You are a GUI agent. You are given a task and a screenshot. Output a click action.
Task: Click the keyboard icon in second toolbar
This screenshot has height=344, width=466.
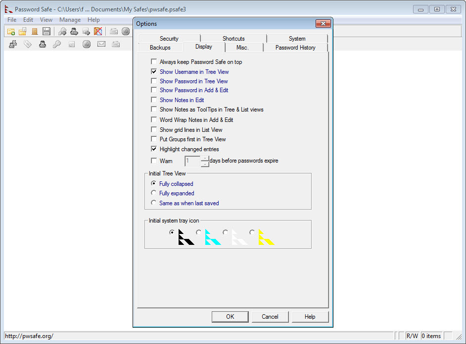(116, 45)
